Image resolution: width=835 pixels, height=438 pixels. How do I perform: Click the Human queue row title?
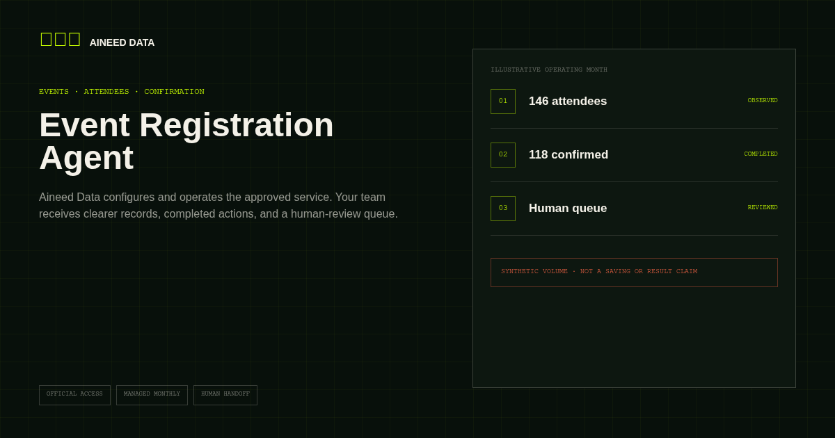click(568, 209)
